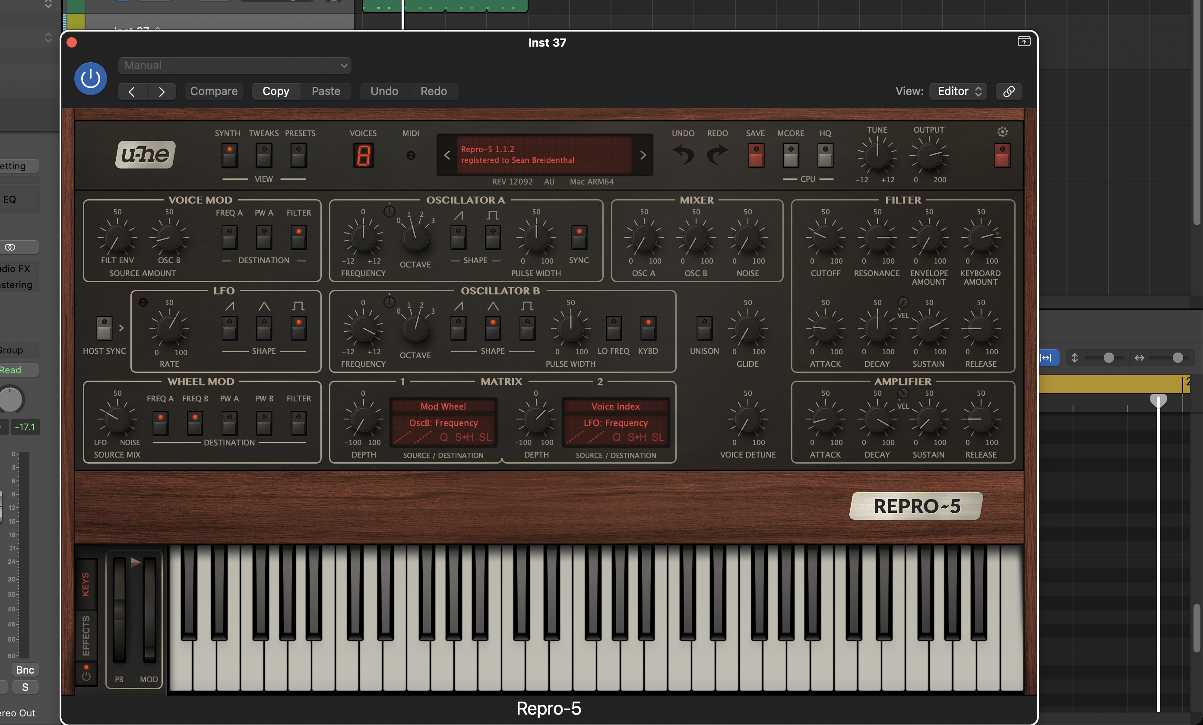Click the u-he logo badge
Screen dimensions: 1203x725
tap(145, 155)
